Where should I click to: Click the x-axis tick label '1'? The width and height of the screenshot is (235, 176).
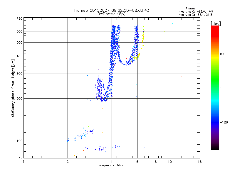click(x=23, y=162)
